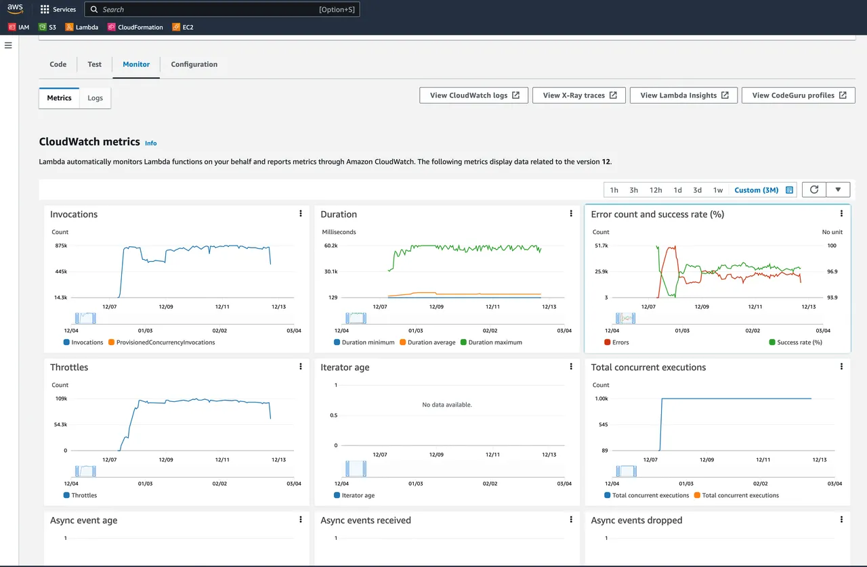This screenshot has width=867, height=567.
Task: Set time range to 12h
Action: [656, 190]
